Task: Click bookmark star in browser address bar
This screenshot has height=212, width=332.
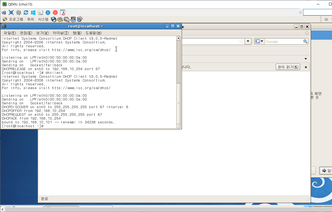Action: coord(241,41)
